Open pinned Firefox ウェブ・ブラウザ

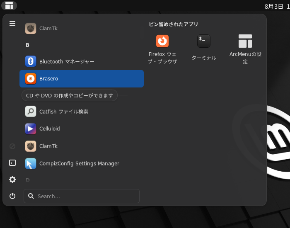click(x=162, y=49)
